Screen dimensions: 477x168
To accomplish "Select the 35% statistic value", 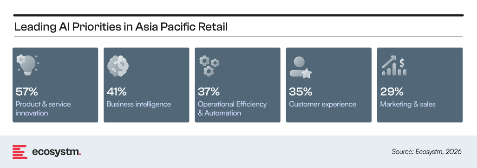I will point(301,91).
